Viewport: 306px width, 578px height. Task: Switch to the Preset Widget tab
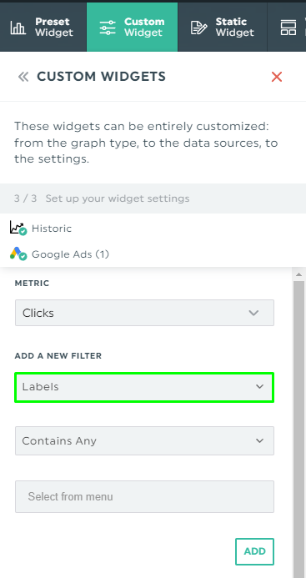tap(43, 27)
